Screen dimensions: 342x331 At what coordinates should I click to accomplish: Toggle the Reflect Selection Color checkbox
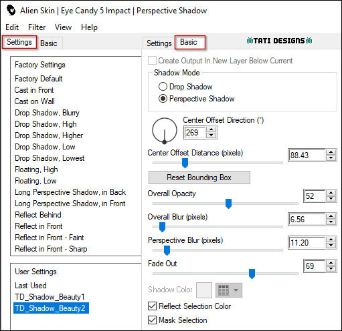click(x=152, y=306)
